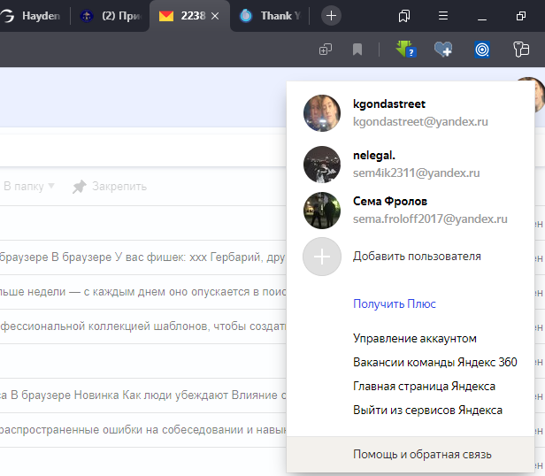Select the kgondastreet account
Viewport: 545px width, 476px height.
(x=395, y=112)
